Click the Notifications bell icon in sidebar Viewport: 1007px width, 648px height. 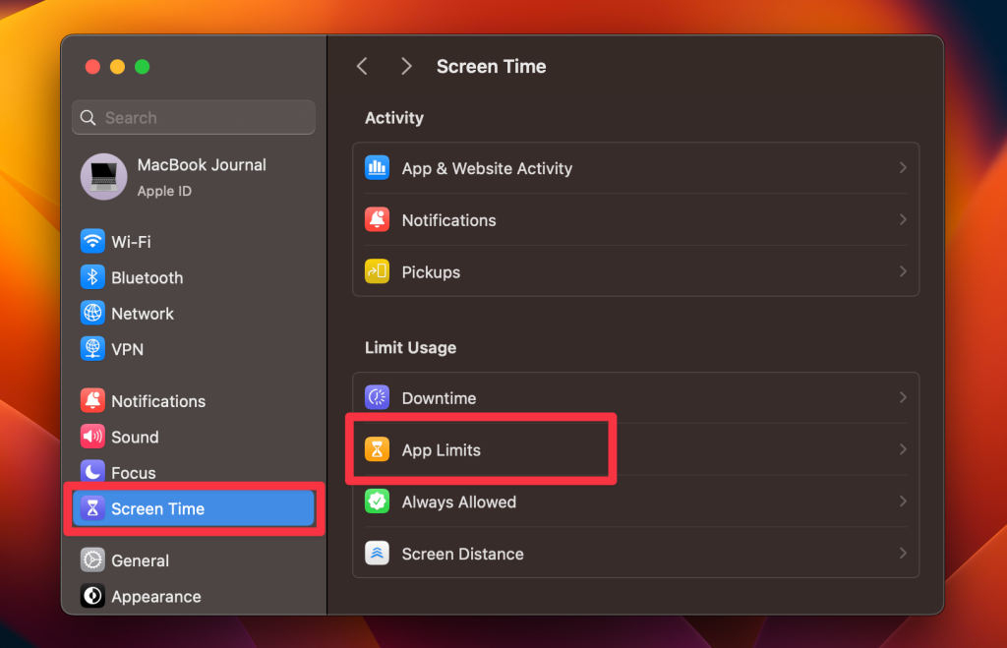(x=92, y=401)
